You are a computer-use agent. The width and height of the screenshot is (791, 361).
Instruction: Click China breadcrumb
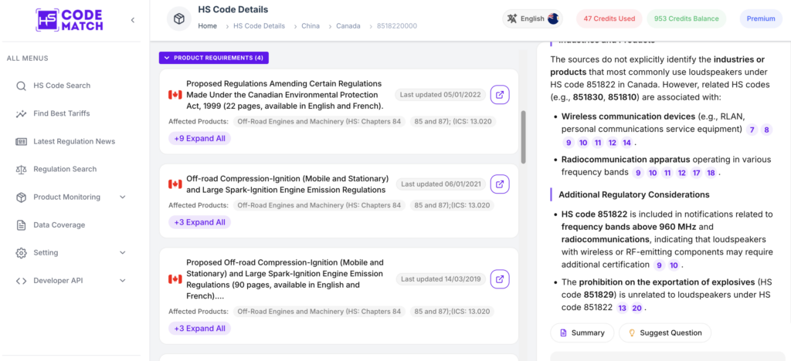pyautogui.click(x=311, y=26)
